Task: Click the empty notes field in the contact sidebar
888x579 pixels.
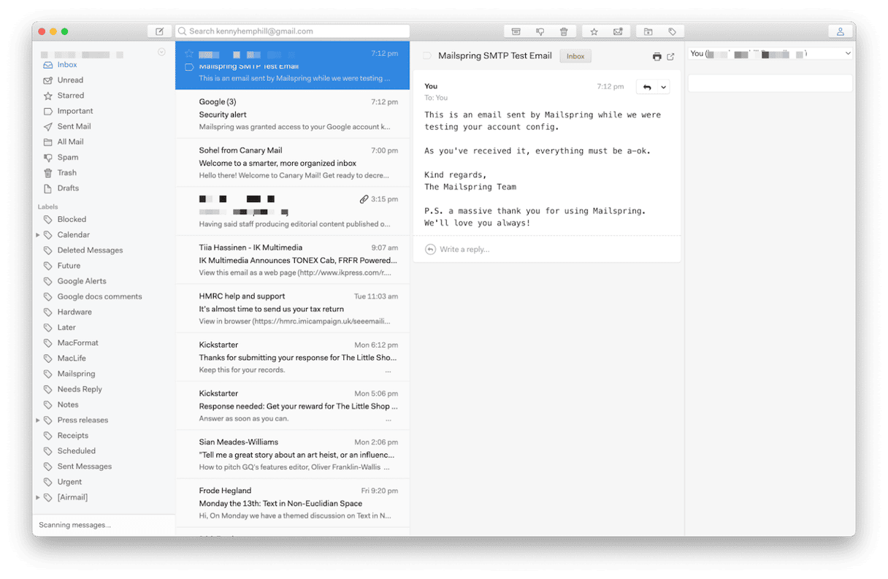Action: [770, 83]
